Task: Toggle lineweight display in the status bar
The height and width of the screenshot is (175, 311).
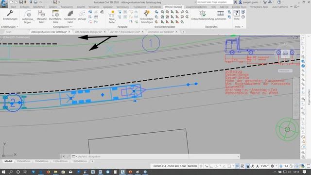Action: (x=237, y=166)
